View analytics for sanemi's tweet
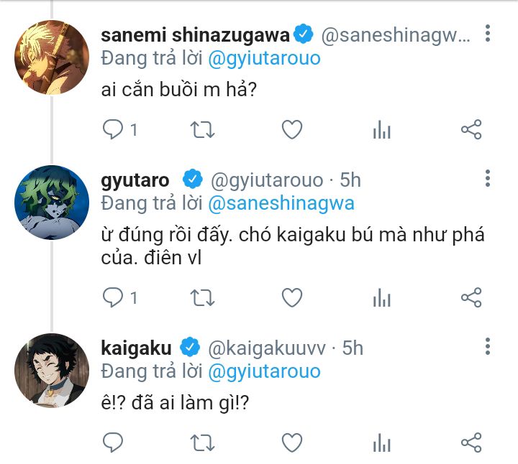This screenshot has height=464, width=518. (381, 129)
